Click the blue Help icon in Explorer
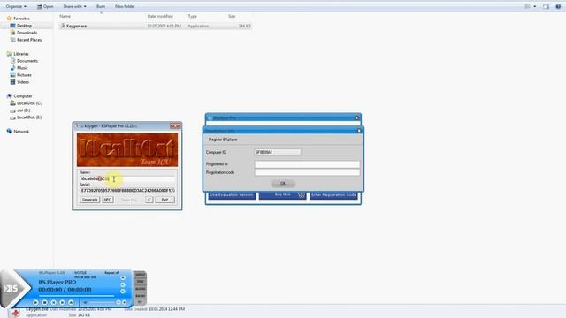Image resolution: width=566 pixels, height=318 pixels. click(x=558, y=6)
